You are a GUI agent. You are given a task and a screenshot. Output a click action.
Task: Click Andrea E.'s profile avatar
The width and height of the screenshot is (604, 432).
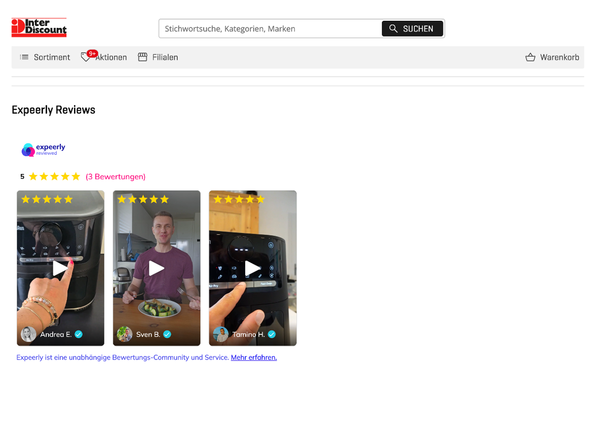pyautogui.click(x=28, y=334)
